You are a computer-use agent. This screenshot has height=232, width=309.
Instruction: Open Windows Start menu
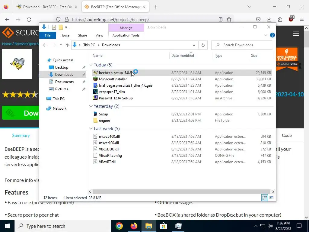pyautogui.click(x=7, y=226)
